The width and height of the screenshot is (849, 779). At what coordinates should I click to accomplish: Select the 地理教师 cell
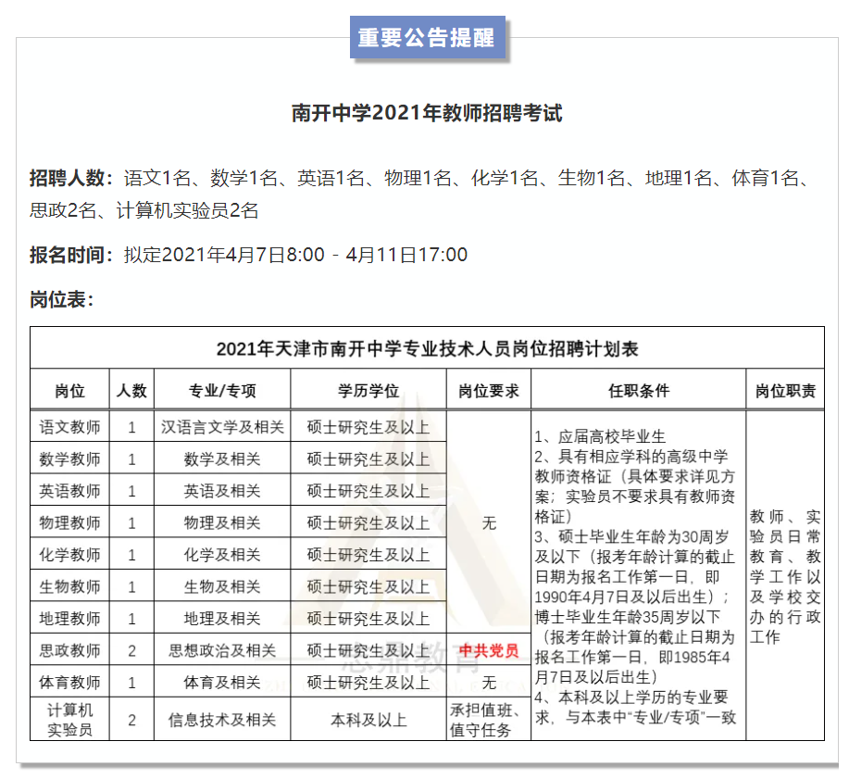point(69,618)
